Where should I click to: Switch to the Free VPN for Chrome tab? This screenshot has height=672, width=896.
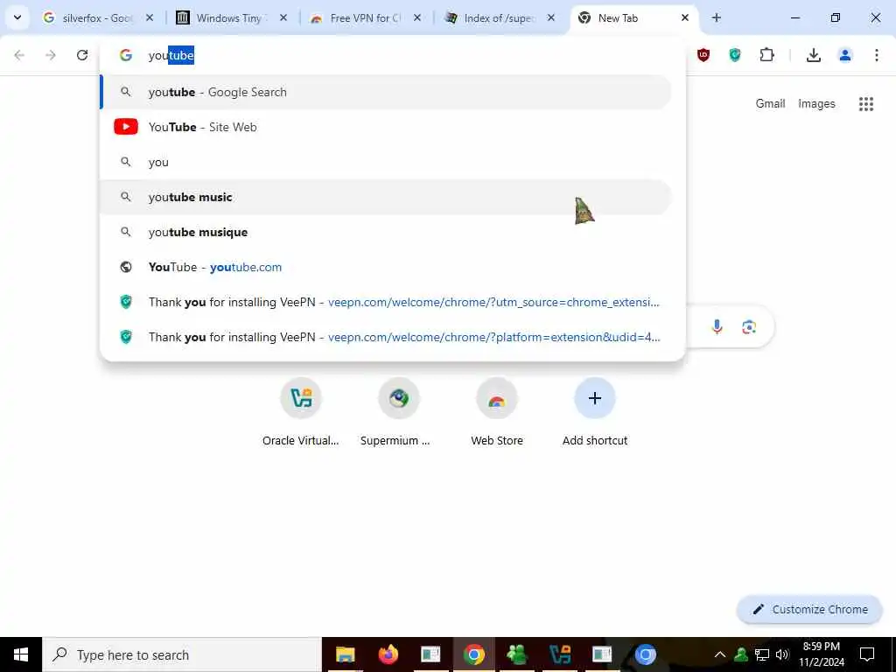pos(365,18)
